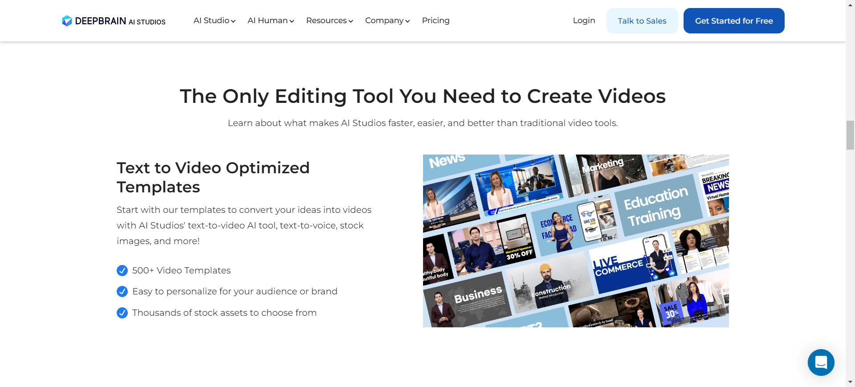
Task: Expand the AI Studio dropdown menu
Action: (x=214, y=20)
